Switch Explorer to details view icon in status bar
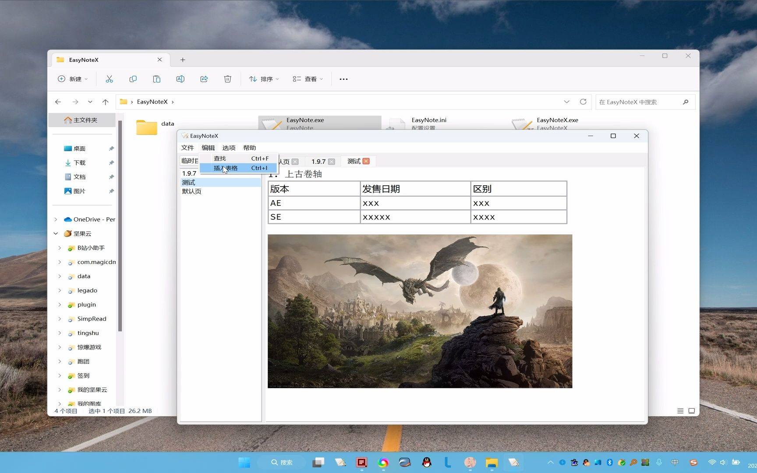Viewport: 757px width, 473px height. 680,411
